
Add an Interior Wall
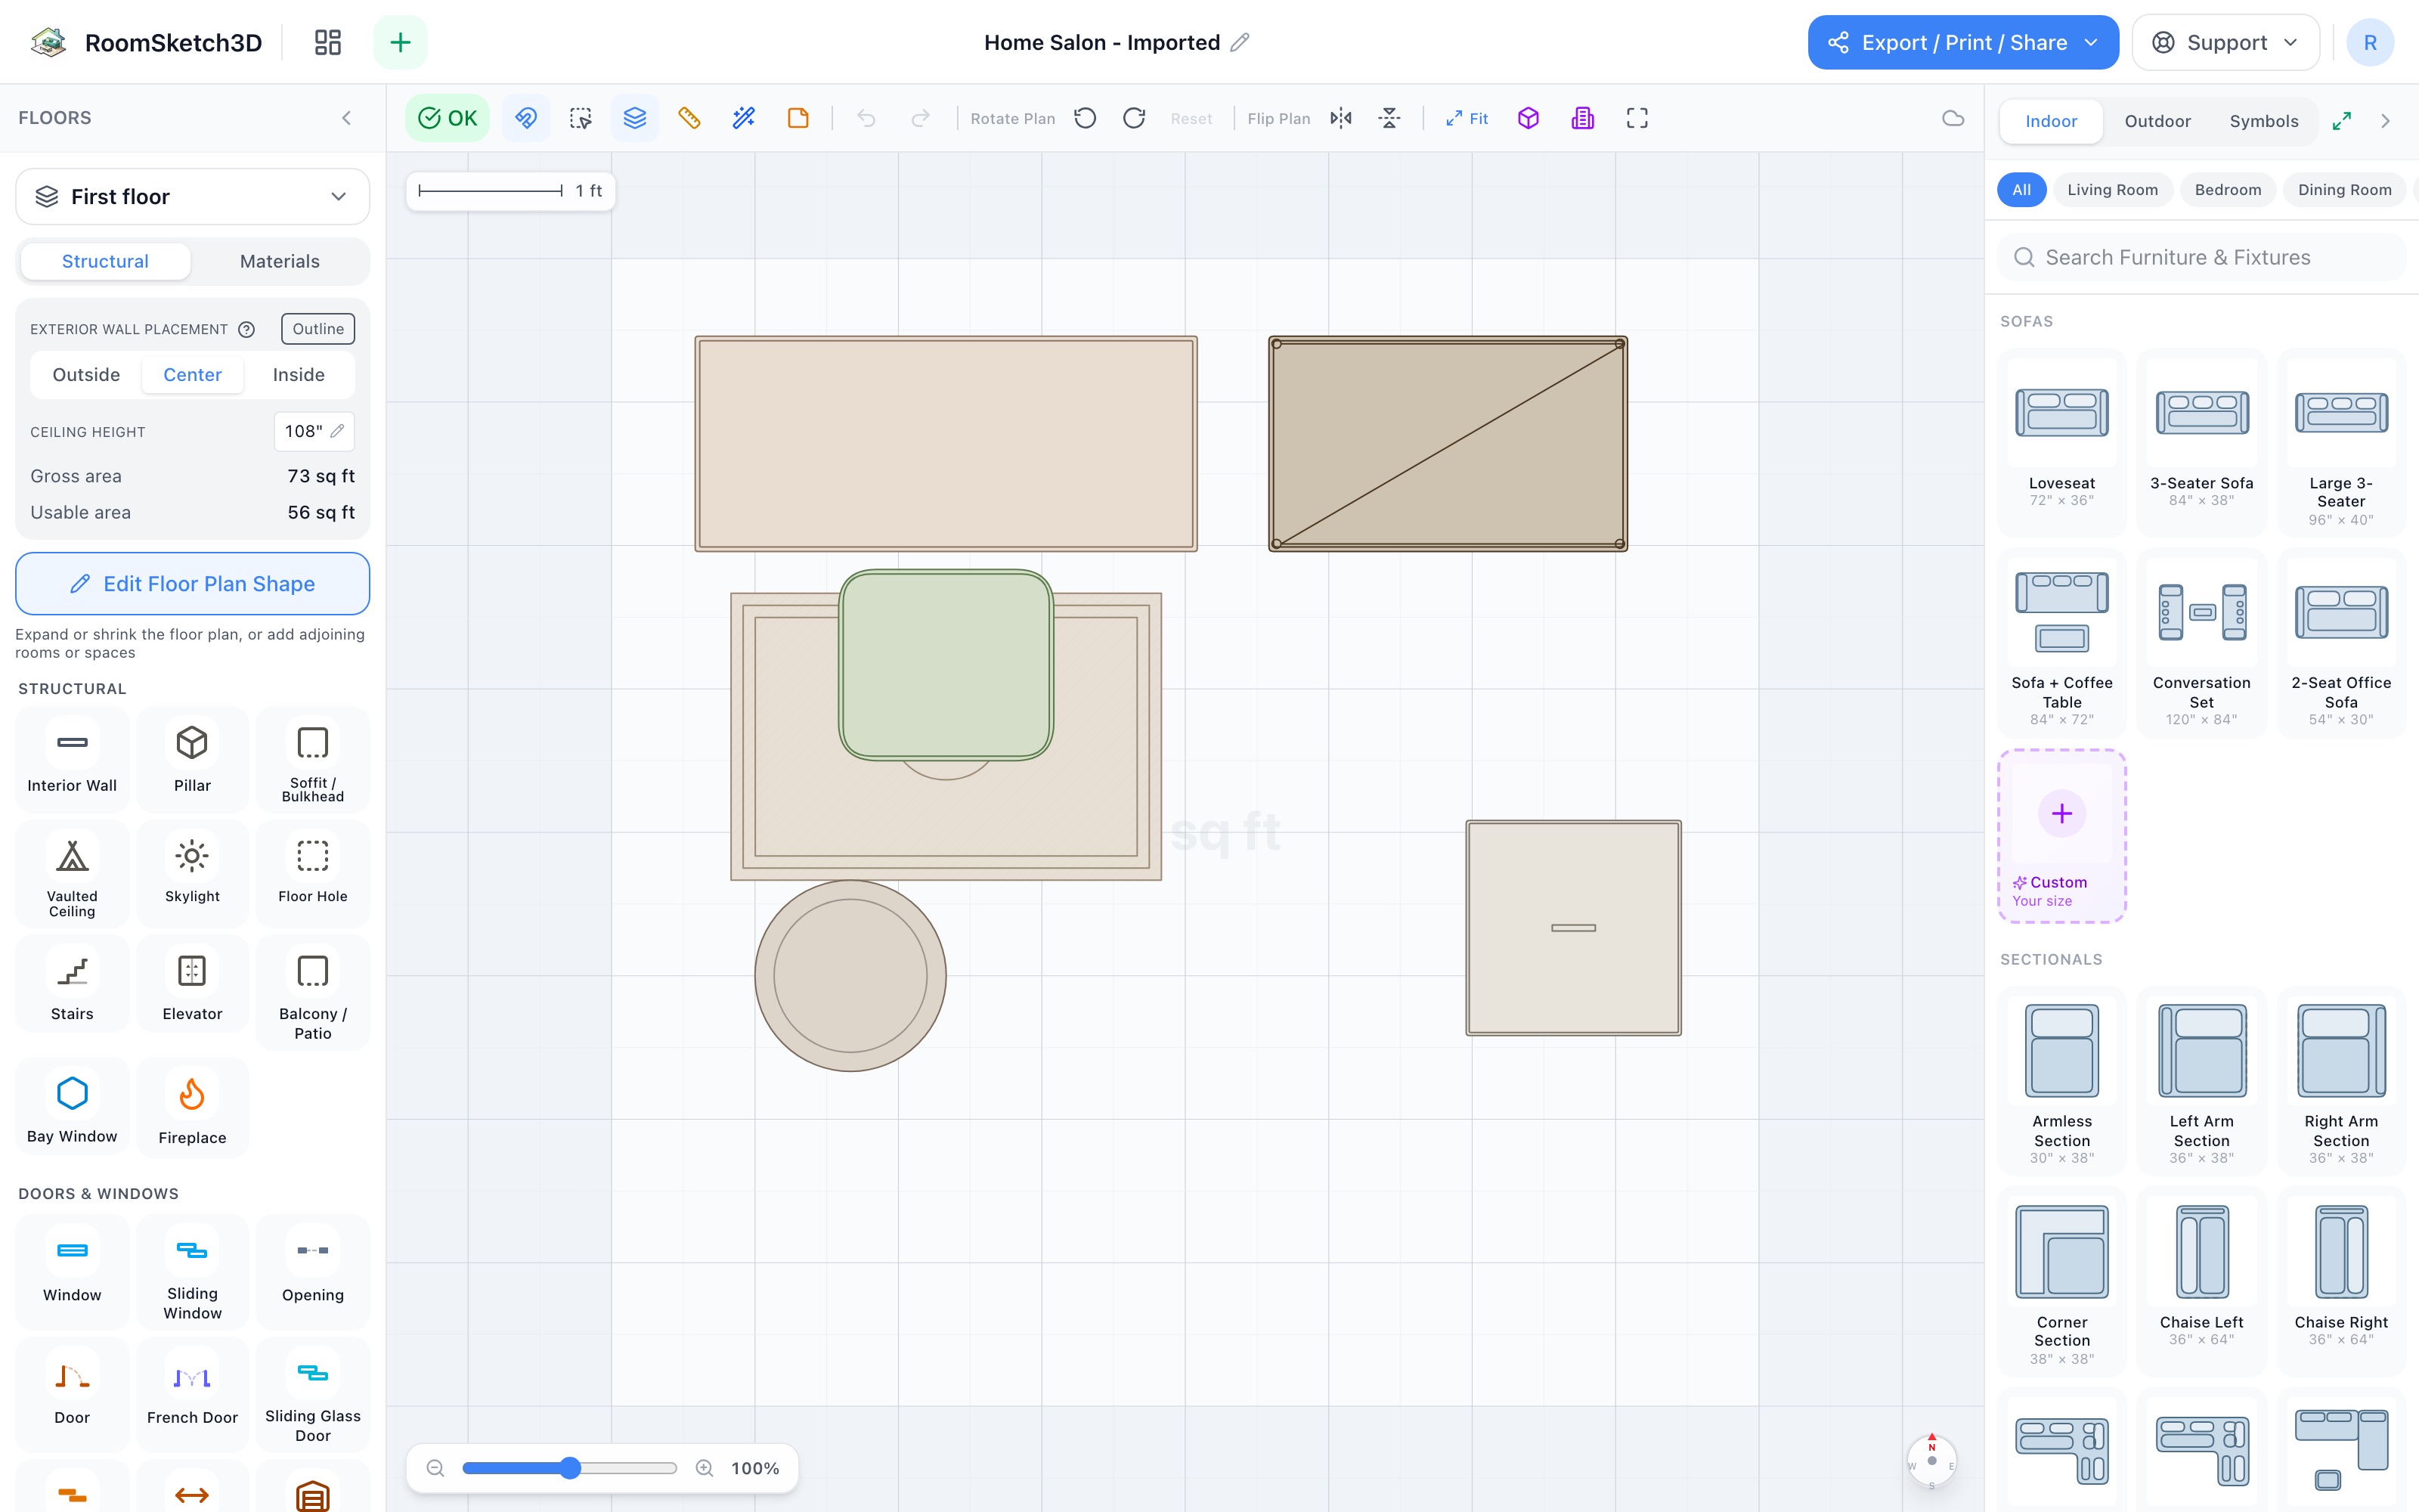click(72, 760)
